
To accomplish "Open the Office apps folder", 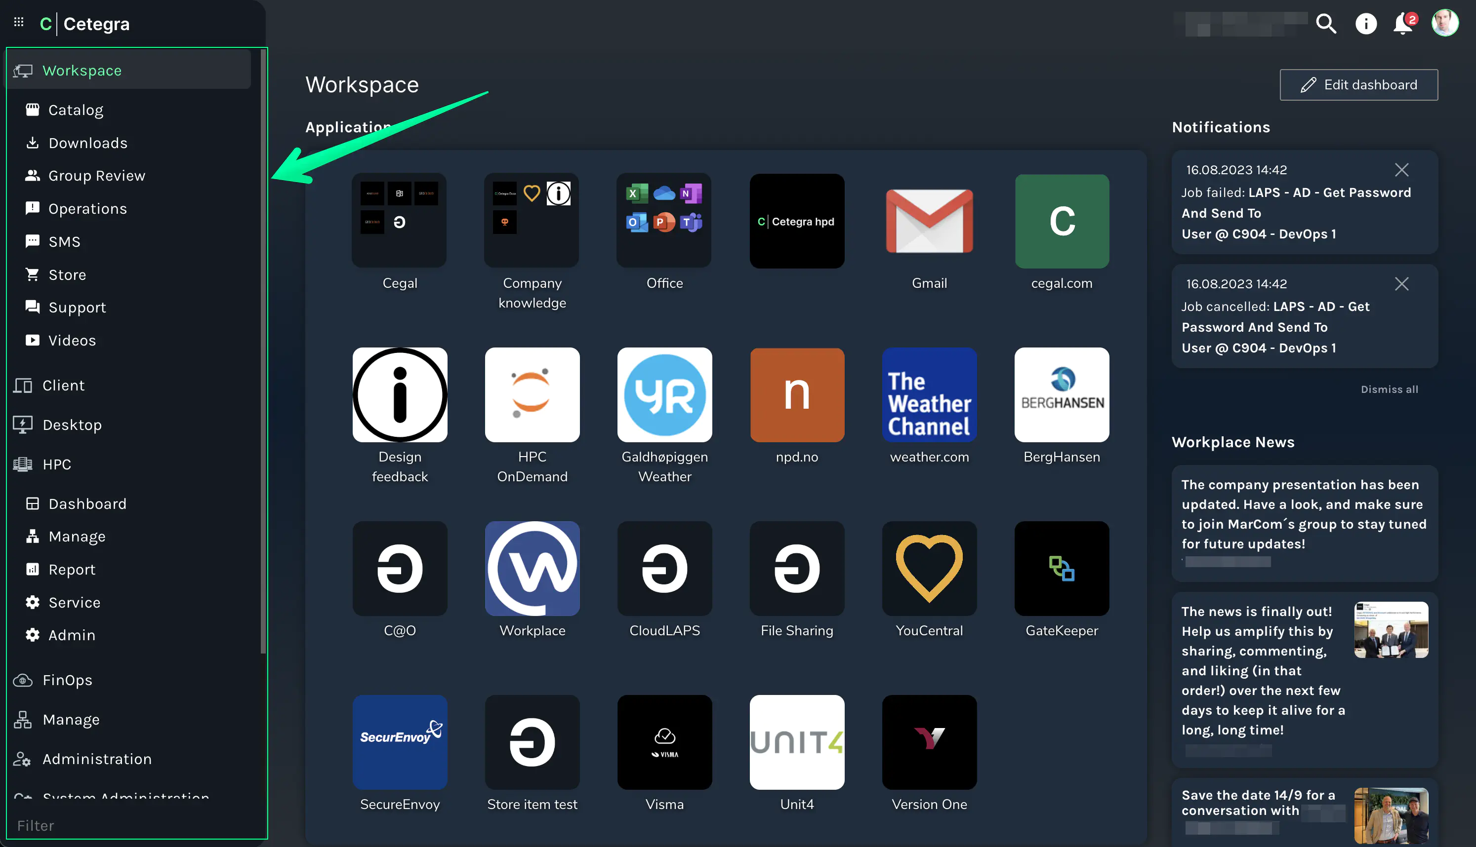I will click(664, 221).
